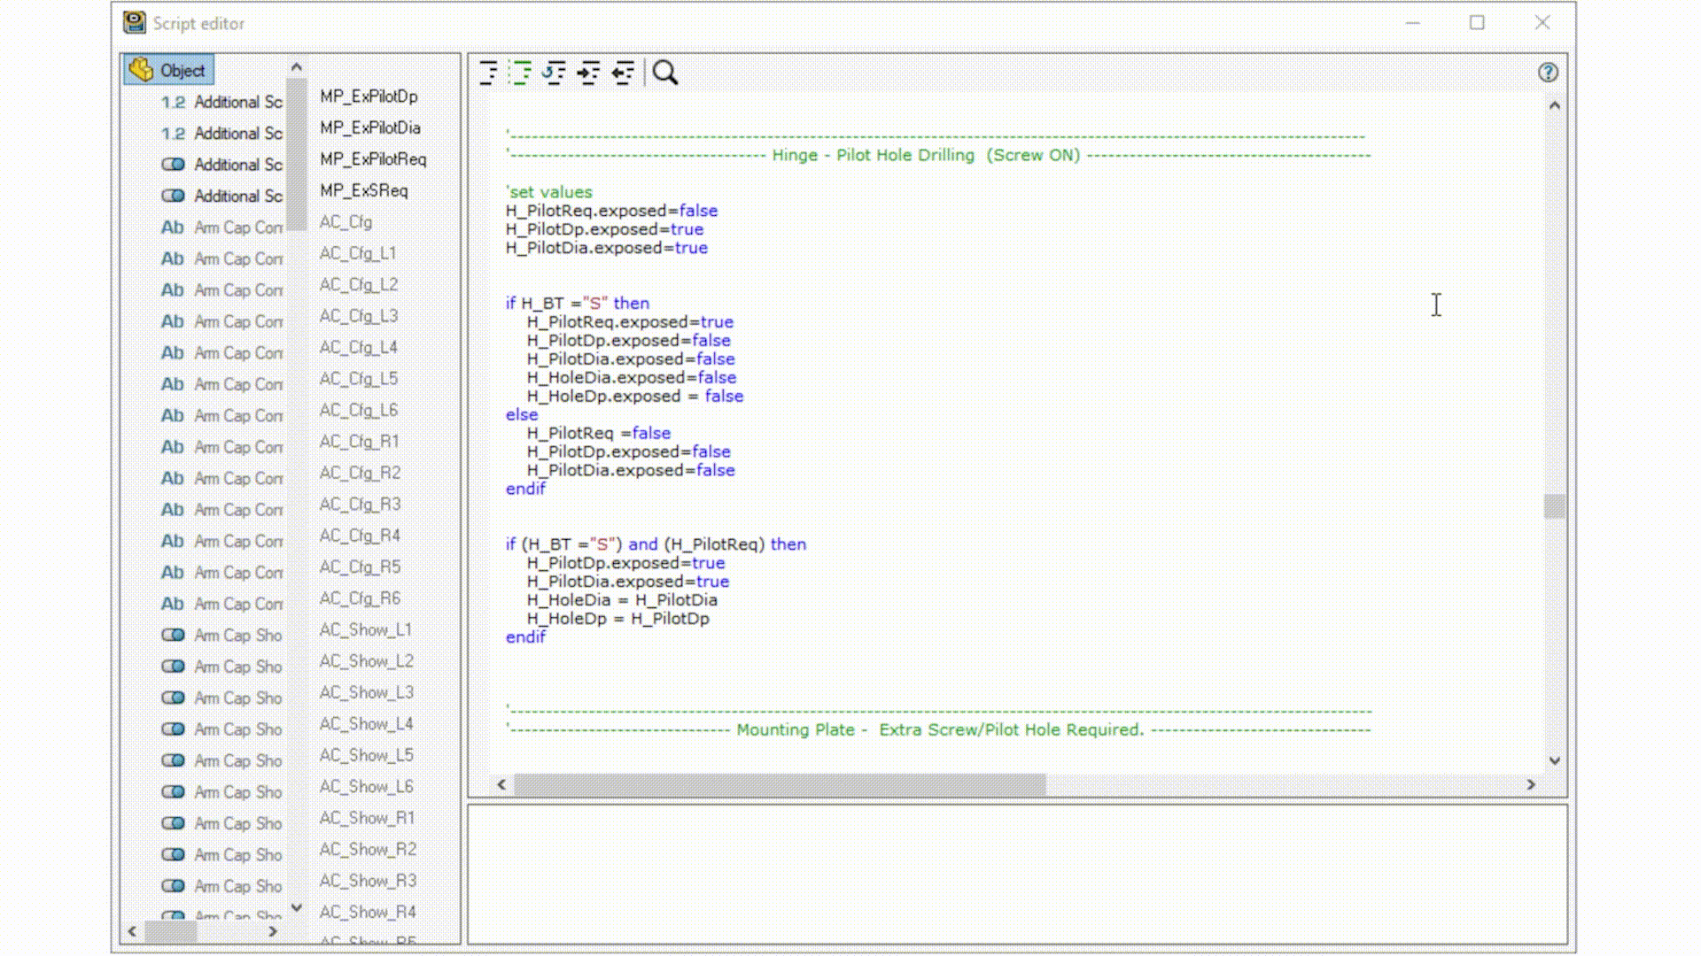Viewport: 1701px width, 956px height.
Task: Select AC_Cfg_R1 in the object list
Action: 360,442
